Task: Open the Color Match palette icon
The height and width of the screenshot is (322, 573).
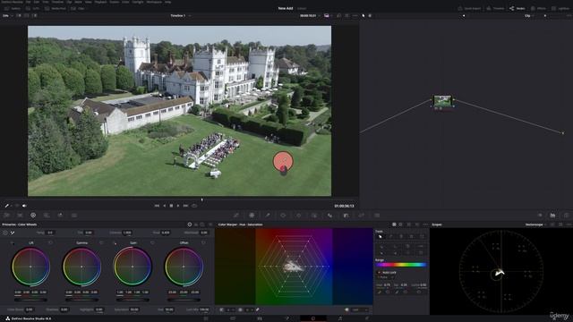Action: coord(20,216)
